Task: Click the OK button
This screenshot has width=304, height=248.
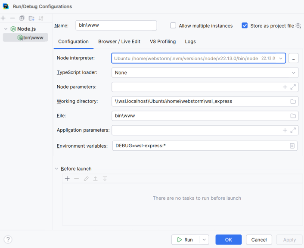Action: 228,240
